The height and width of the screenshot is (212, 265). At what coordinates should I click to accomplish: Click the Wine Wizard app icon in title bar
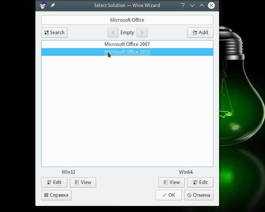tap(43, 5)
